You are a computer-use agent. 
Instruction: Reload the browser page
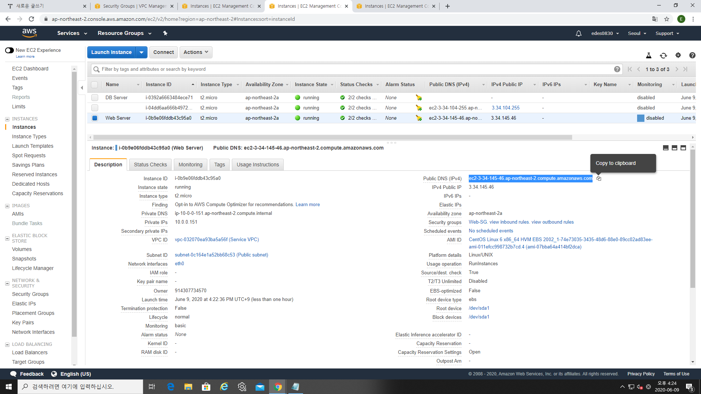[x=31, y=19]
